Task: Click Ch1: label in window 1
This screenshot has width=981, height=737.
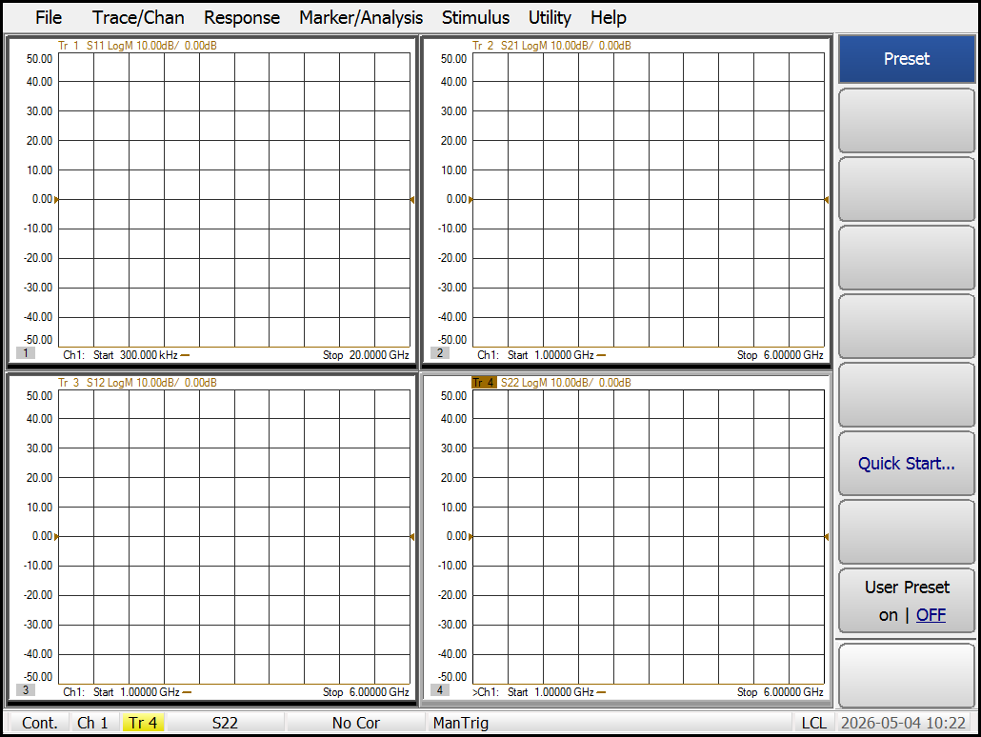Action: (x=73, y=355)
